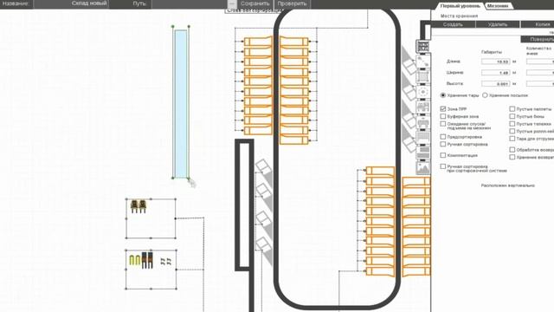Edit the Высота dimension field

(x=495, y=84)
